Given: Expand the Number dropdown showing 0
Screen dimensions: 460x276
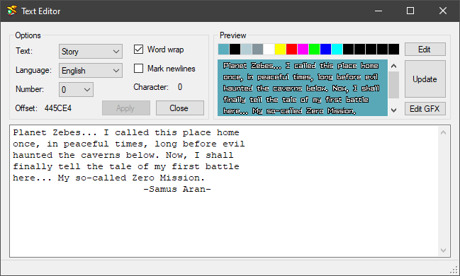Looking at the screenshot, I should point(76,89).
